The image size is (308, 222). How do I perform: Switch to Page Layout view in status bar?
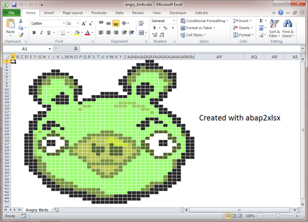tap(234, 216)
